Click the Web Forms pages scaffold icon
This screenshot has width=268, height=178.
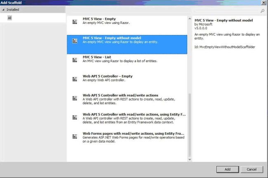click(75, 136)
